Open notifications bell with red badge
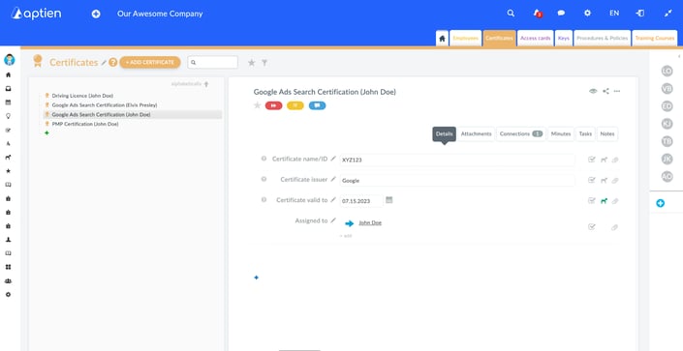 538,14
